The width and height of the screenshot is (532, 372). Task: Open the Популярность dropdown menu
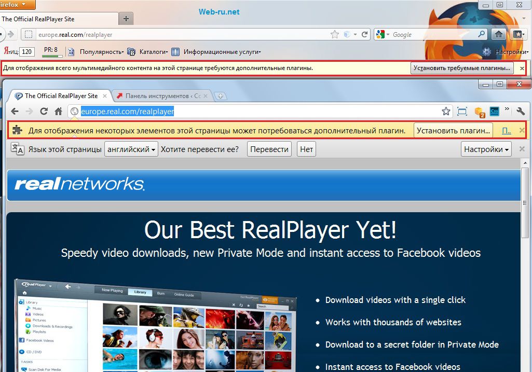pyautogui.click(x=102, y=52)
